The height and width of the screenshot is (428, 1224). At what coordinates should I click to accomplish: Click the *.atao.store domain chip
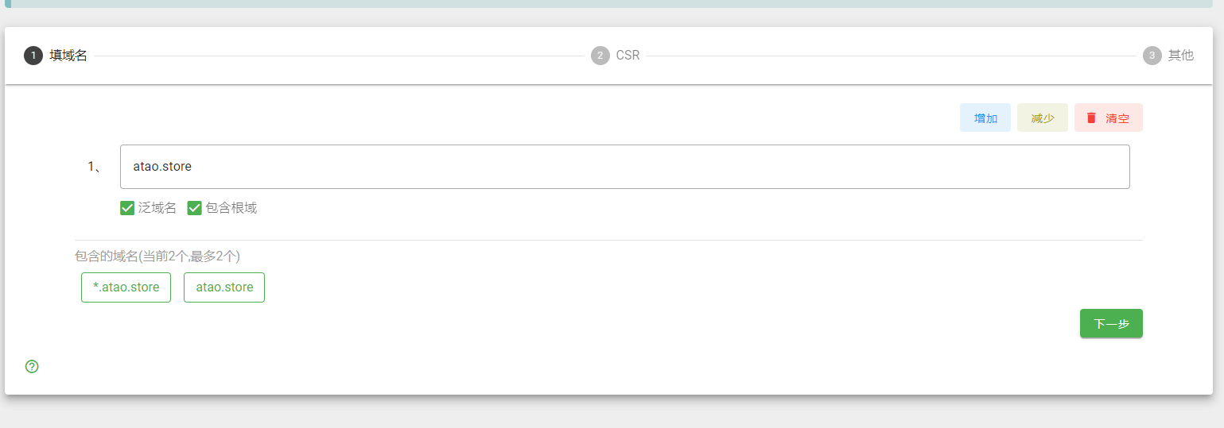(x=126, y=287)
